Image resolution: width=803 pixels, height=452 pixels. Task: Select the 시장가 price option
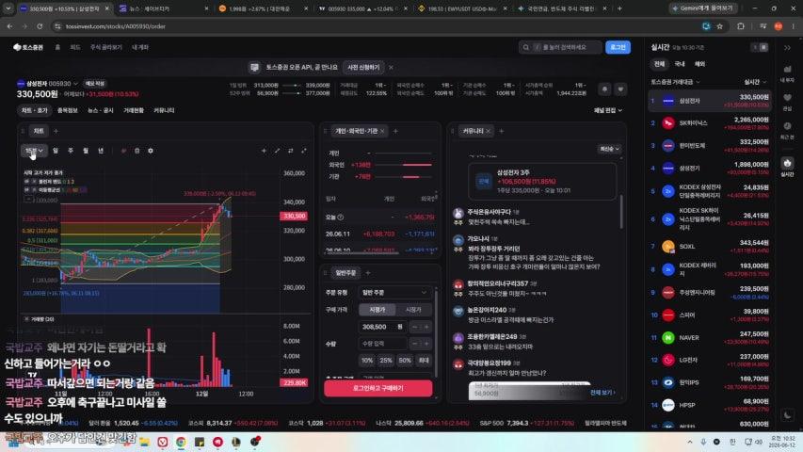(413, 310)
